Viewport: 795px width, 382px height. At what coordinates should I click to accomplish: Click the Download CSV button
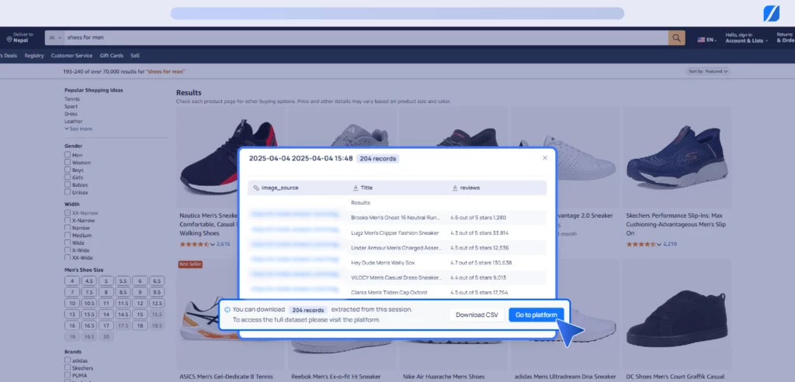(x=476, y=315)
